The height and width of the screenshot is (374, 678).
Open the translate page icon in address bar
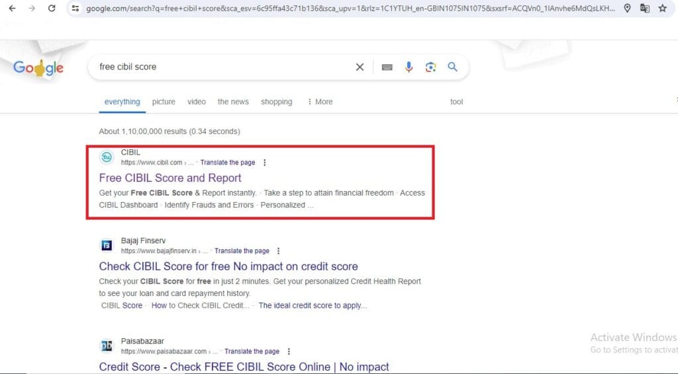tap(645, 8)
